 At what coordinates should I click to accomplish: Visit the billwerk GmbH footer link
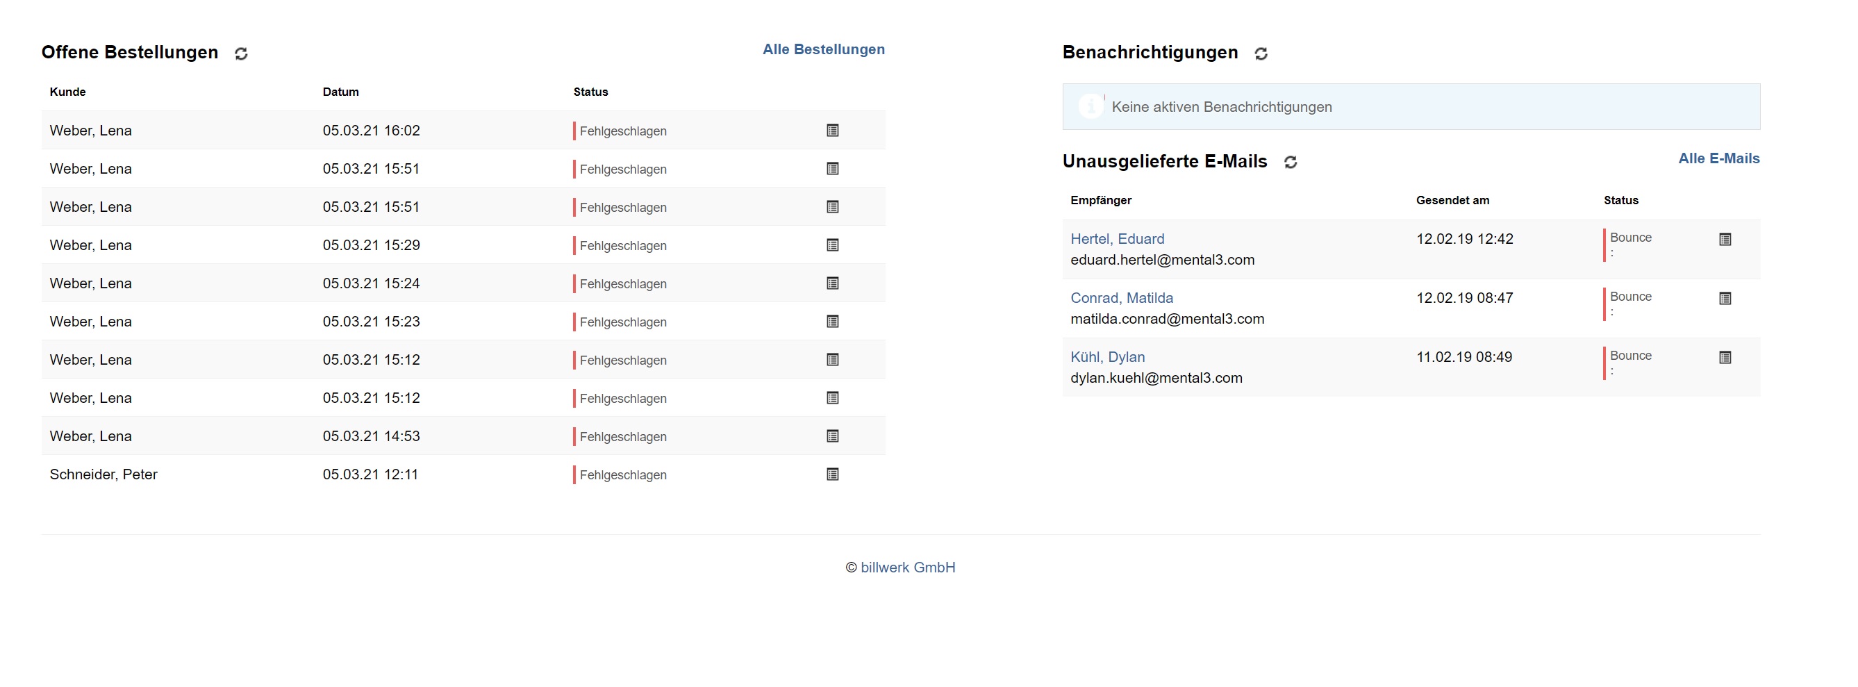pyautogui.click(x=908, y=568)
